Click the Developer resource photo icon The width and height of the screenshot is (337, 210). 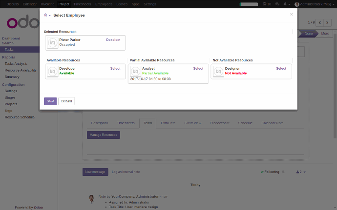53,72
